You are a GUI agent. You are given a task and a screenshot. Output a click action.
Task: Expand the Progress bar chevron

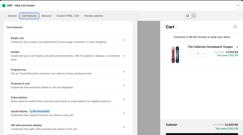pyautogui.click(x=124, y=72)
